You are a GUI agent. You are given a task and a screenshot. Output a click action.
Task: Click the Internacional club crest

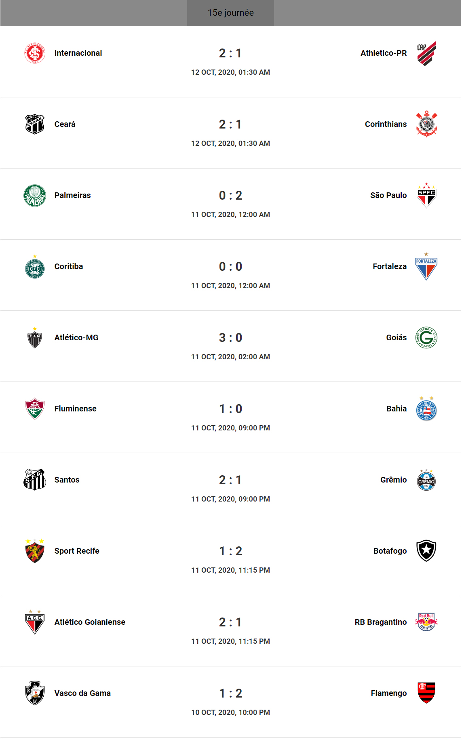coord(35,53)
